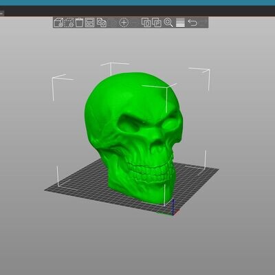Click the Add model cube icon

coord(58,23)
